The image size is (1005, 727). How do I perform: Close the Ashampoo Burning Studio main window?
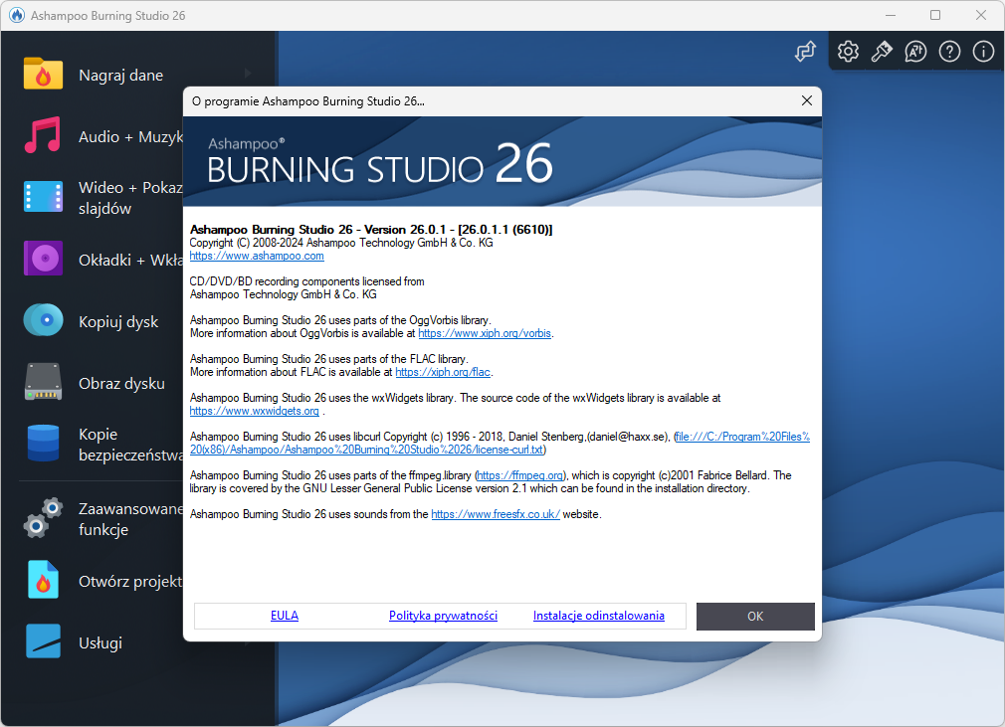pyautogui.click(x=981, y=15)
